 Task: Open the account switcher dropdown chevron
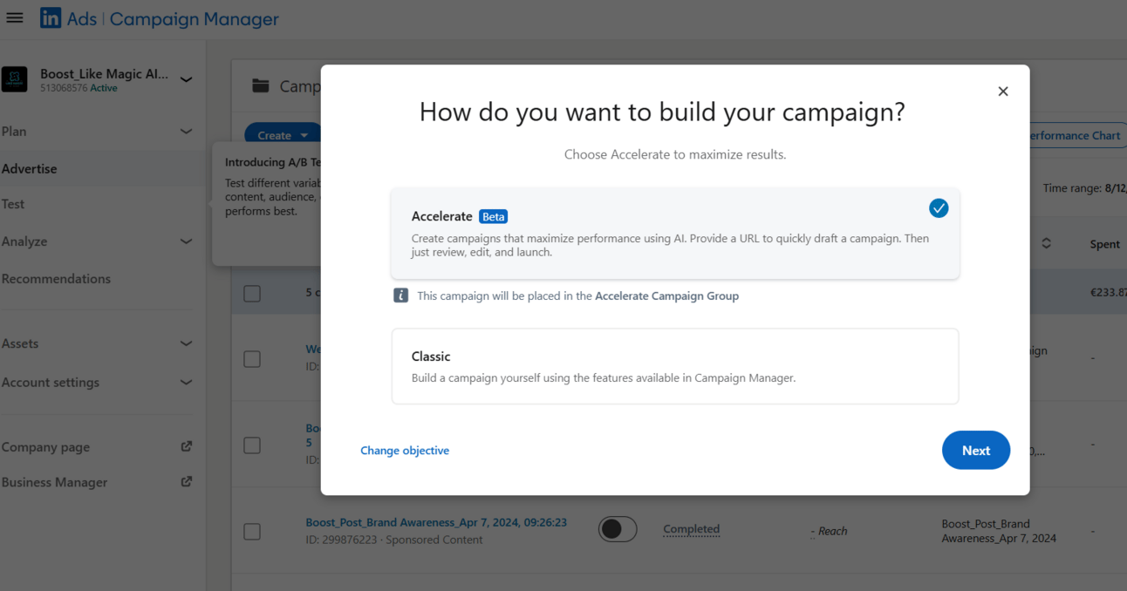[x=186, y=79]
